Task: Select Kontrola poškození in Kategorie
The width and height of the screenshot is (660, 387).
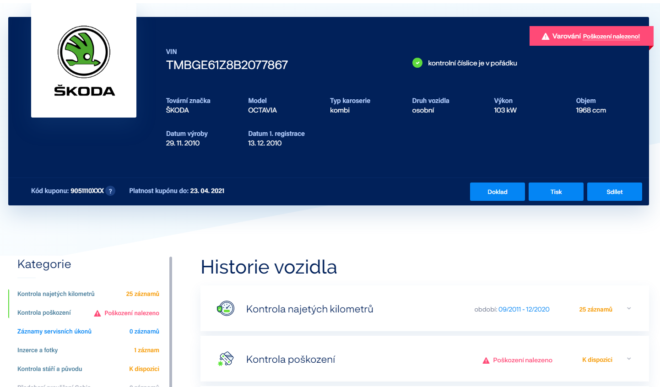Action: [44, 312]
